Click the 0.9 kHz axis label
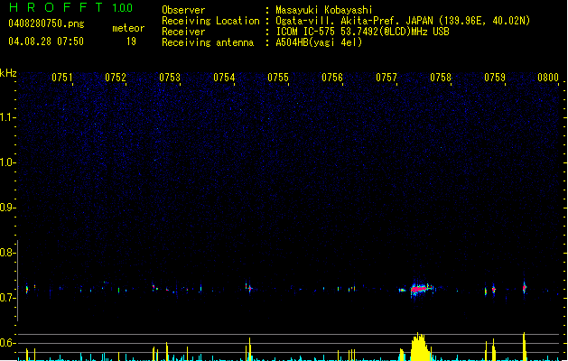Screen dimensions: 568x361 (x=8, y=208)
